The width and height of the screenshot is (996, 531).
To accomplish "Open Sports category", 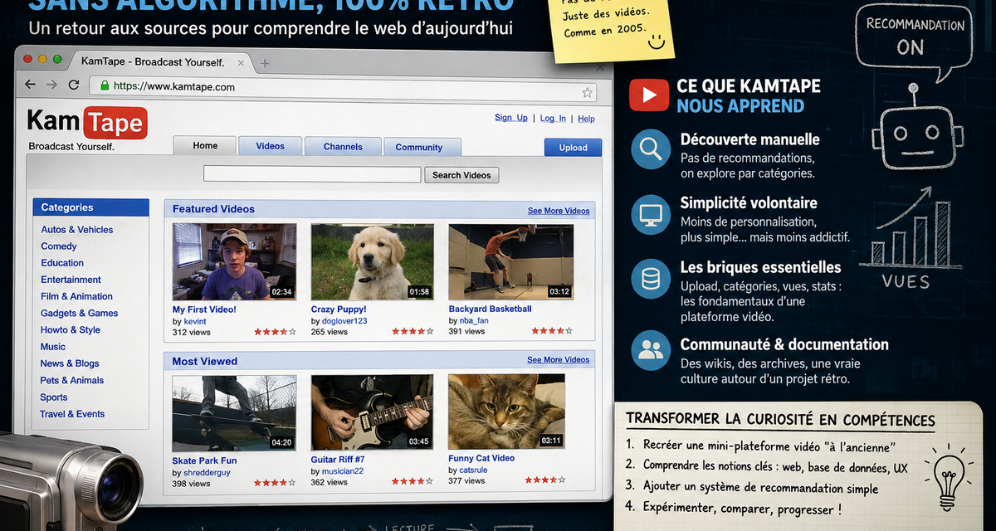I will click(x=54, y=397).
